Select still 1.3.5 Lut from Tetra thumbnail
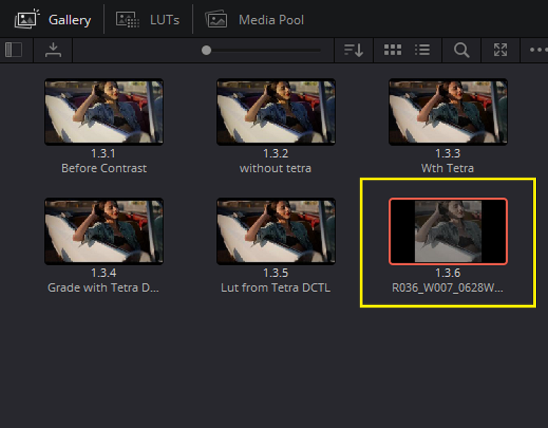The image size is (548, 428). tap(276, 231)
